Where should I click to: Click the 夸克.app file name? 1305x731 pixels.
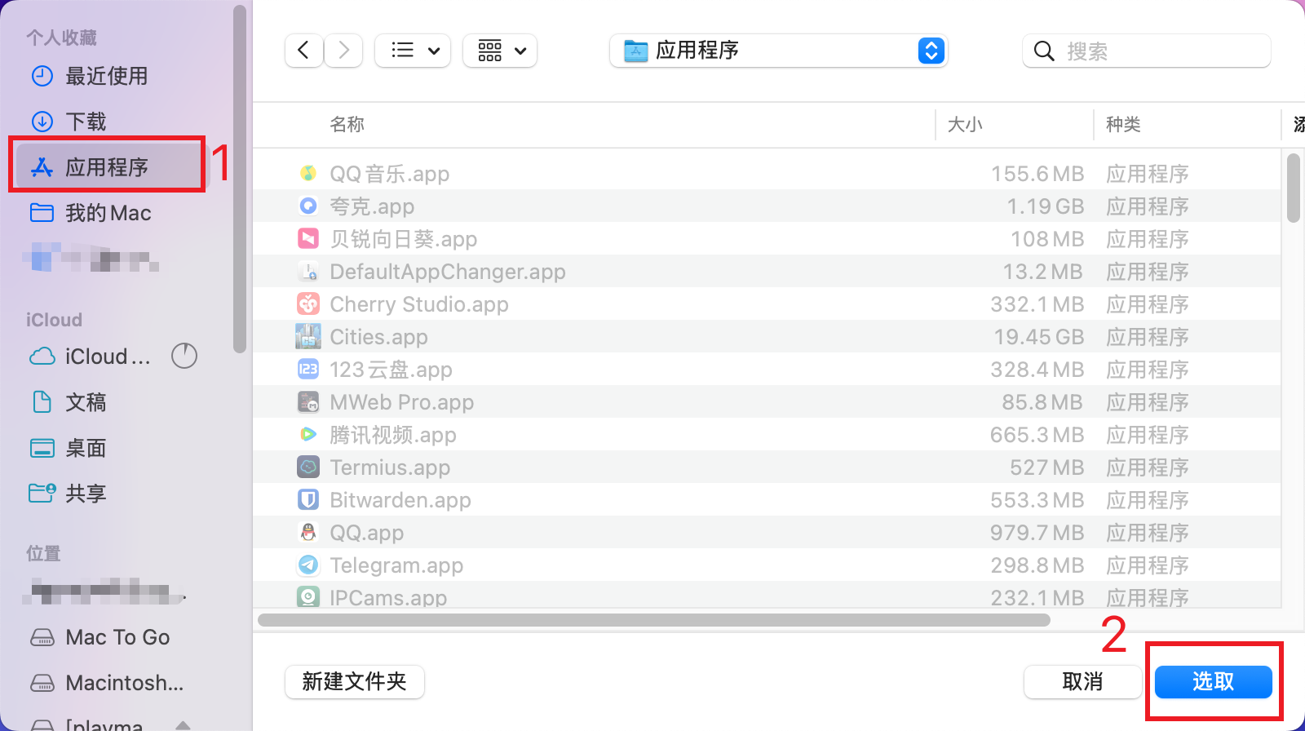pyautogui.click(x=372, y=206)
